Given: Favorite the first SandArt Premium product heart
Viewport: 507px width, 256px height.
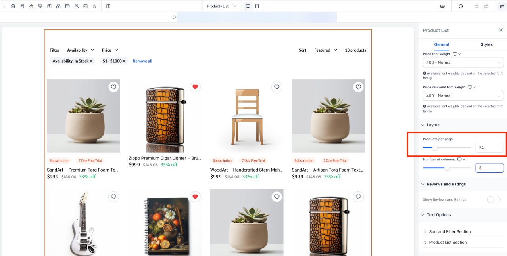Looking at the screenshot, I should 113,87.
